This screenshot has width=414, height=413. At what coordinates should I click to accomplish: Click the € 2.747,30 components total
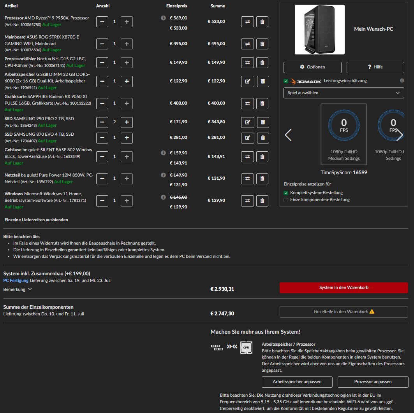pyautogui.click(x=222, y=313)
